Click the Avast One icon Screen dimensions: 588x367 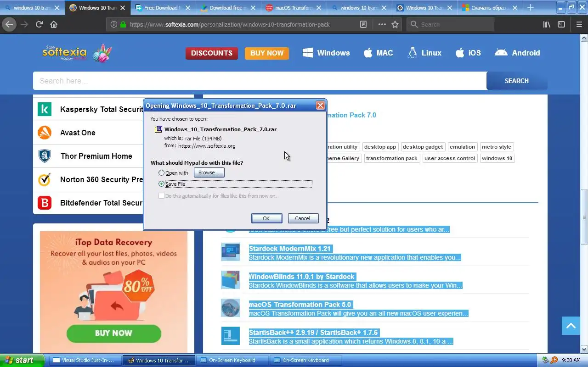coord(45,133)
